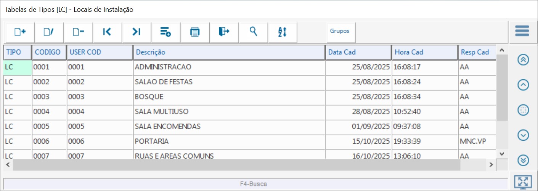The image size is (538, 191).
Task: Click the print icon
Action: [195, 32]
